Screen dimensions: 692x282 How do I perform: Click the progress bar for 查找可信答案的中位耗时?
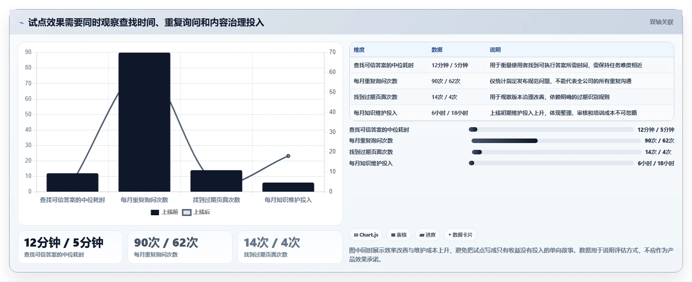(551, 129)
